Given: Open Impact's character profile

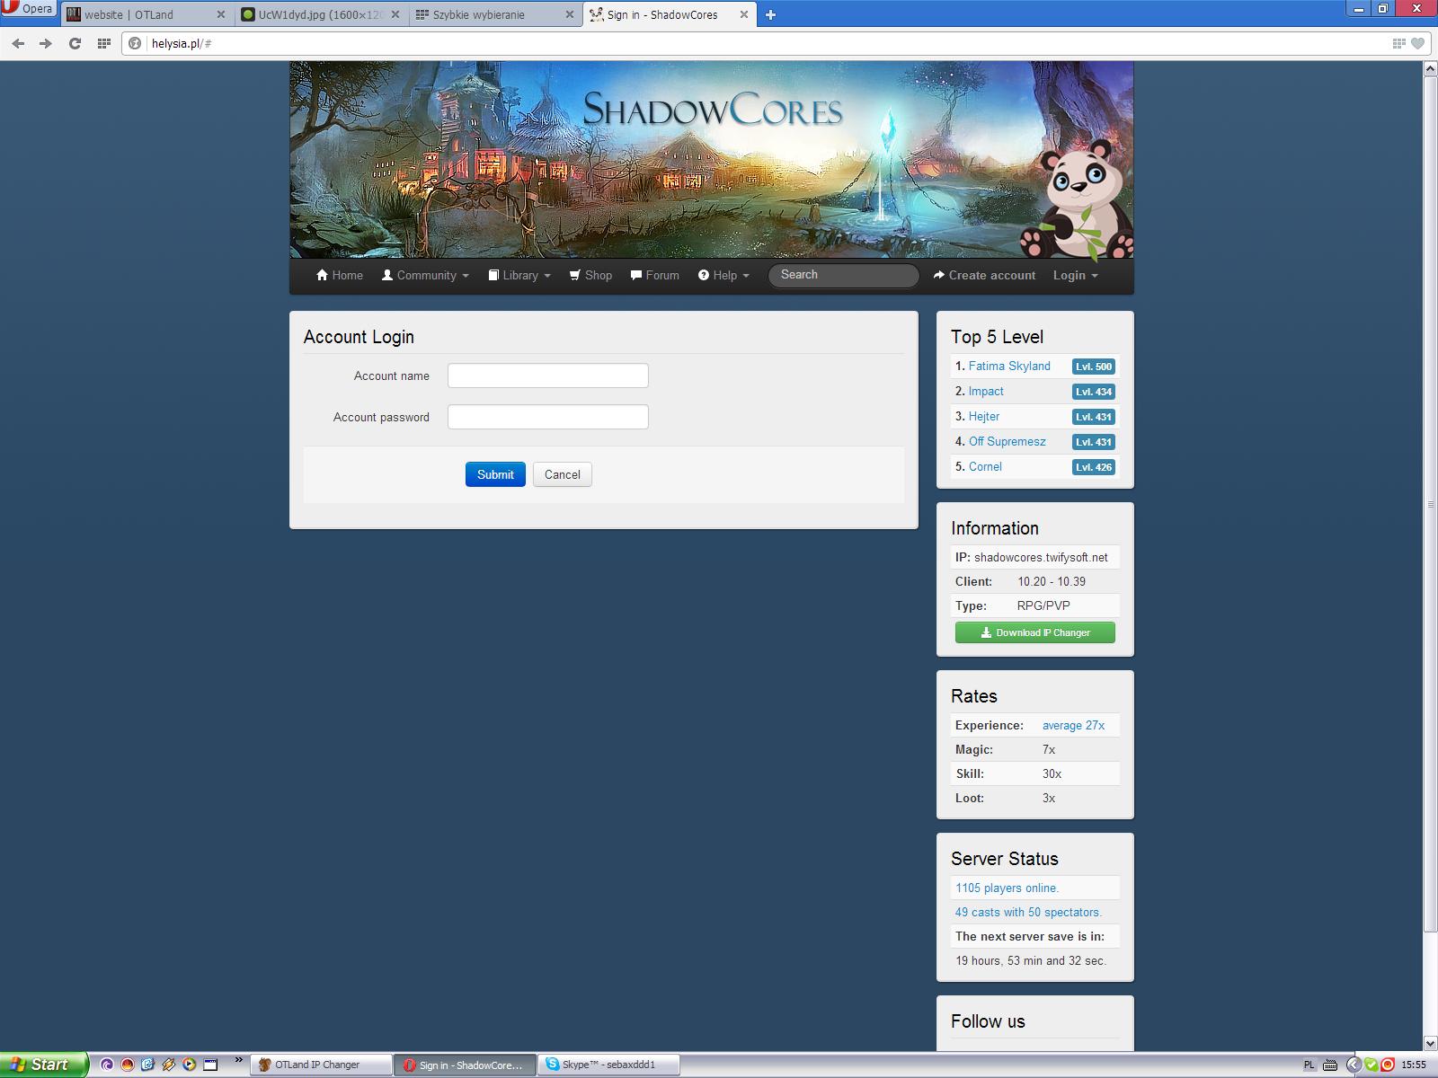Looking at the screenshot, I should coord(986,391).
